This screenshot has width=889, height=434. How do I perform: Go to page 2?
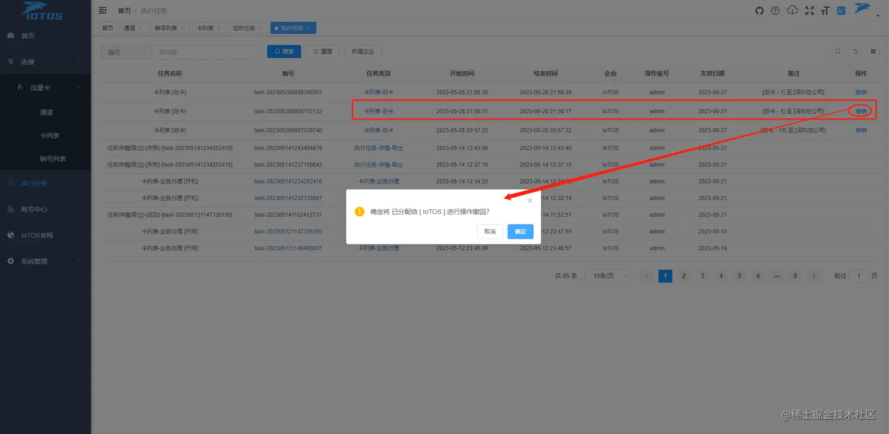(x=684, y=276)
